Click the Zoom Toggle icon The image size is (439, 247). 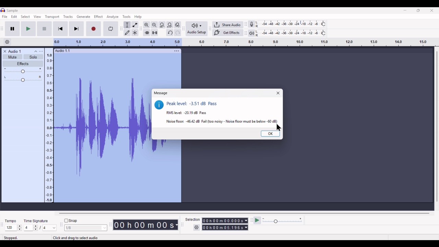pos(178,25)
